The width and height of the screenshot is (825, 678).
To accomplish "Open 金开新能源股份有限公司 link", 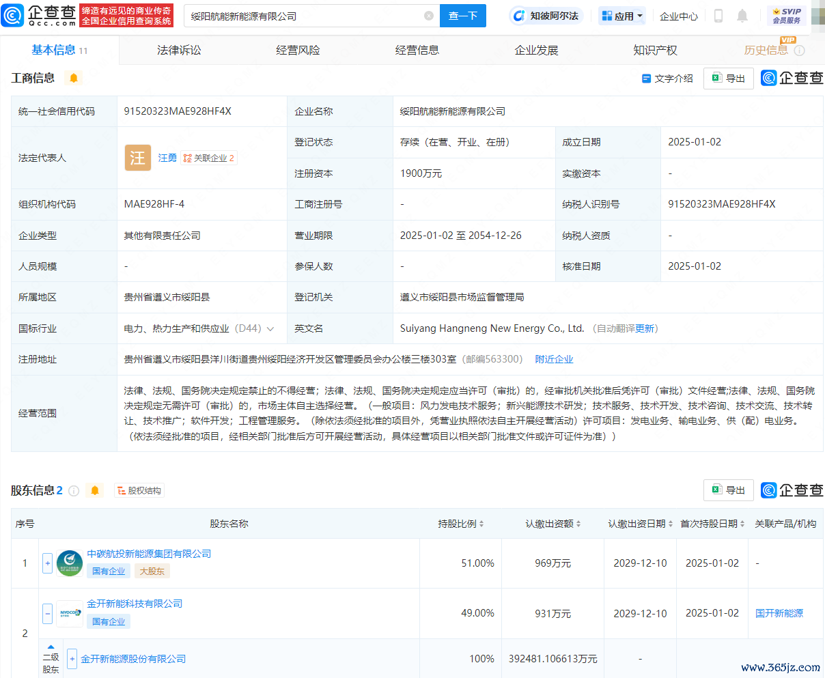I will pos(133,659).
